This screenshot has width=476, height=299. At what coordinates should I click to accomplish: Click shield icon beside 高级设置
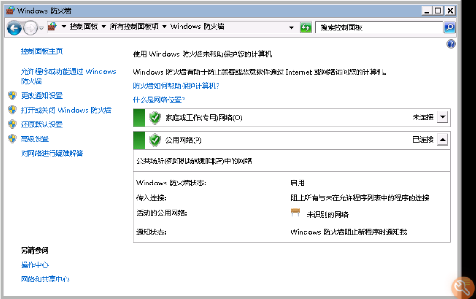pyautogui.click(x=12, y=139)
